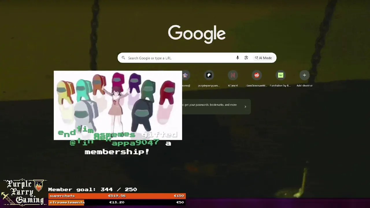Image resolution: width=370 pixels, height=208 pixels.
Task: Expand the passwords and bookmarks sign-in chevron
Action: (245, 107)
